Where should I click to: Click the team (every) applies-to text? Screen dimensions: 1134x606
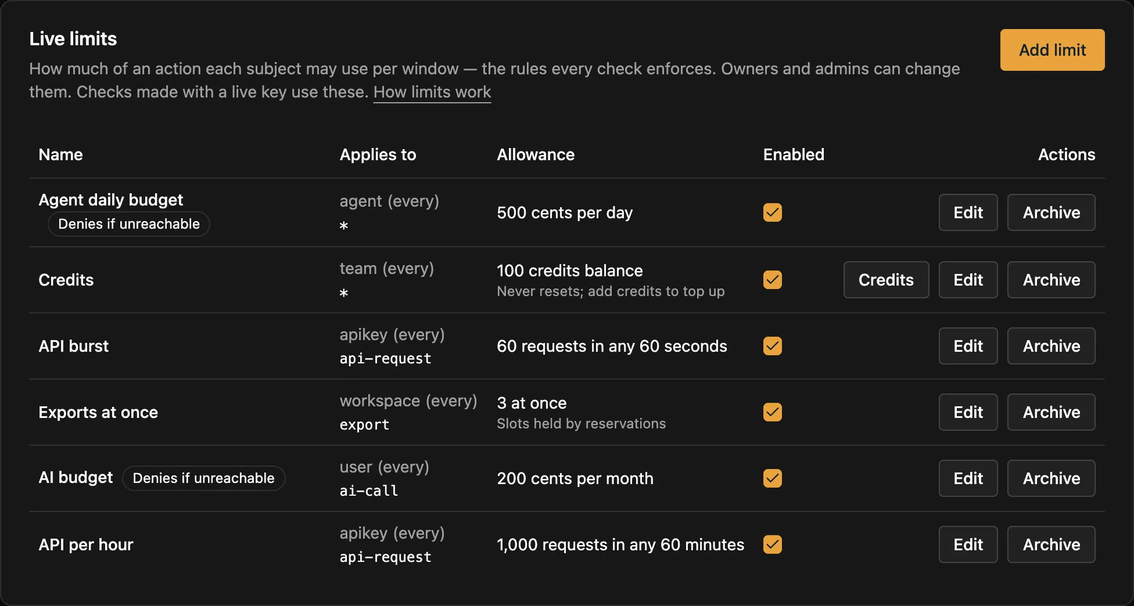pyautogui.click(x=386, y=268)
